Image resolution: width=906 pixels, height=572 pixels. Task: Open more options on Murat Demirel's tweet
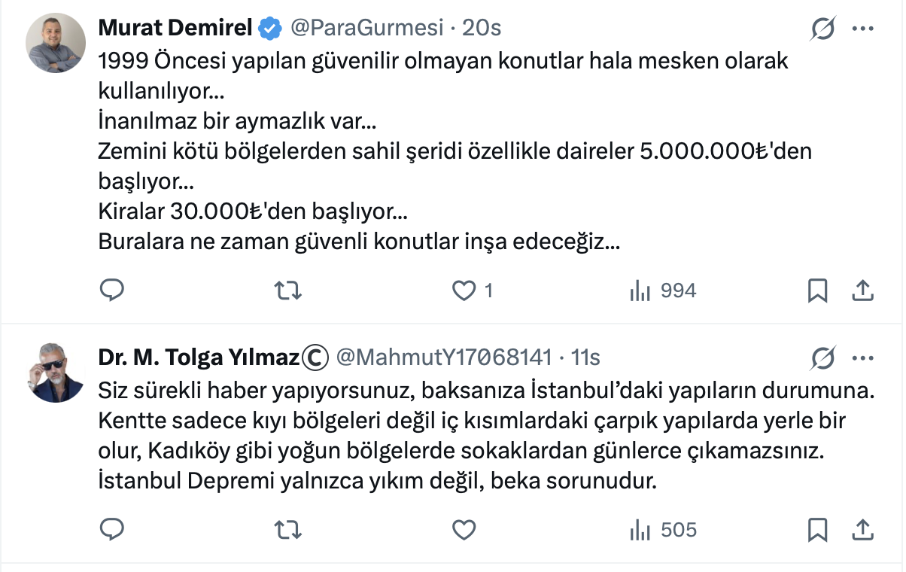862,29
